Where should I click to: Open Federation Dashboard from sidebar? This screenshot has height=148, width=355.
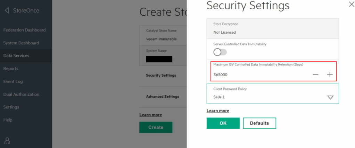click(x=24, y=30)
